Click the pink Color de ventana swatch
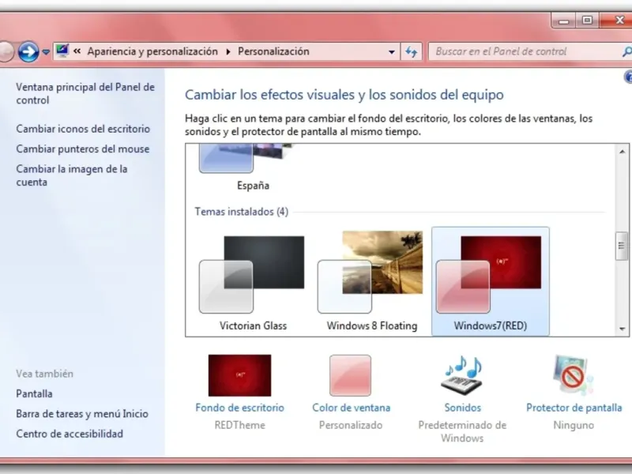The height and width of the screenshot is (474, 632). (x=350, y=375)
